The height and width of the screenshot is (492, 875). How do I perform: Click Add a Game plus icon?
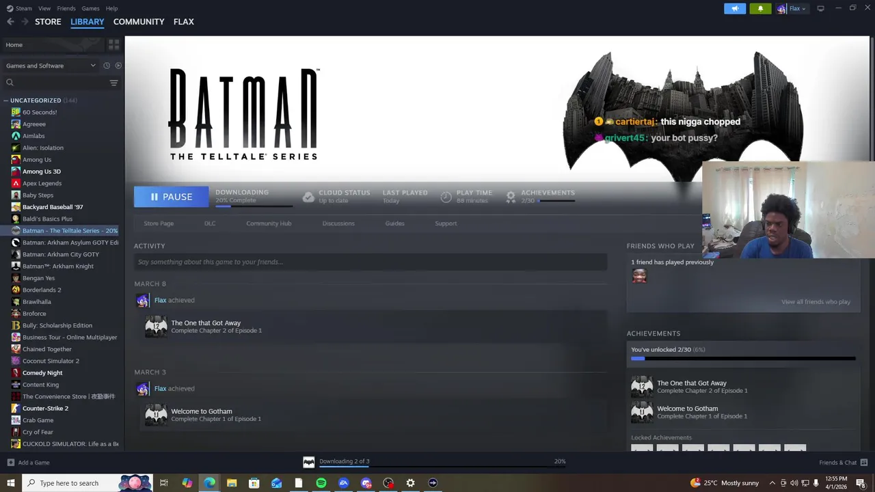[x=10, y=463]
